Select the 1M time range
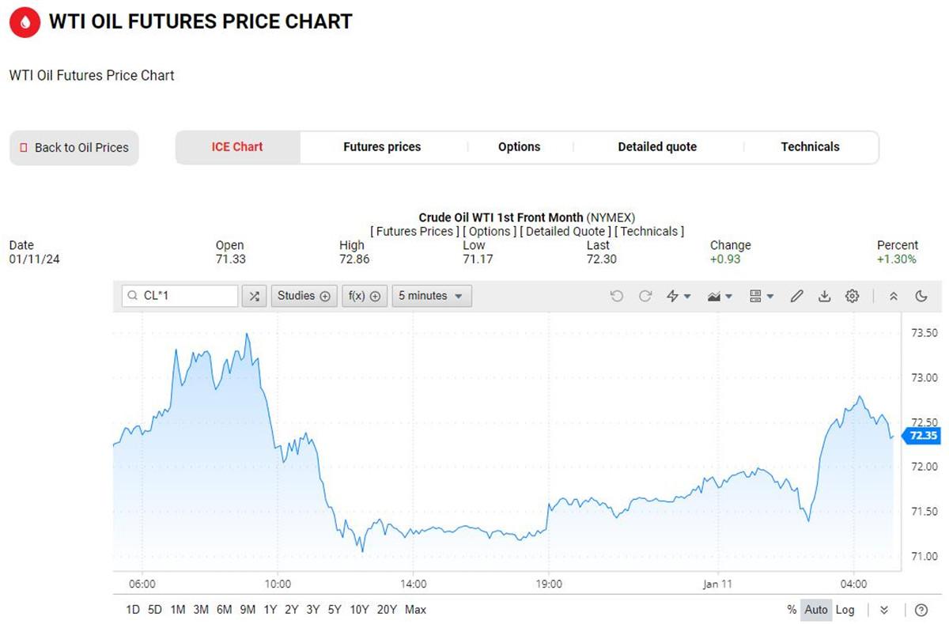Image resolution: width=949 pixels, height=624 pixels. [x=178, y=610]
